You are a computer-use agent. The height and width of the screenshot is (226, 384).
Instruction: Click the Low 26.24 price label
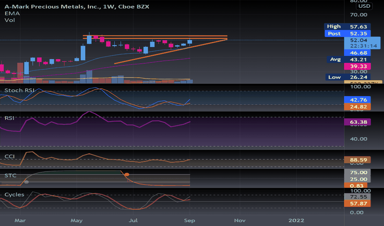[x=348, y=77]
